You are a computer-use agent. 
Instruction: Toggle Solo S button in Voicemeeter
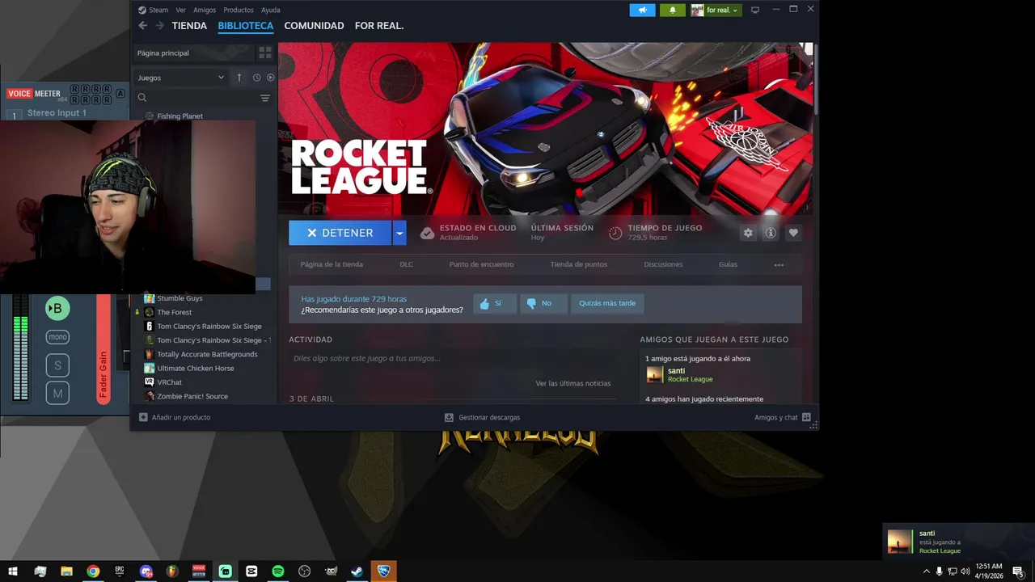pos(57,365)
